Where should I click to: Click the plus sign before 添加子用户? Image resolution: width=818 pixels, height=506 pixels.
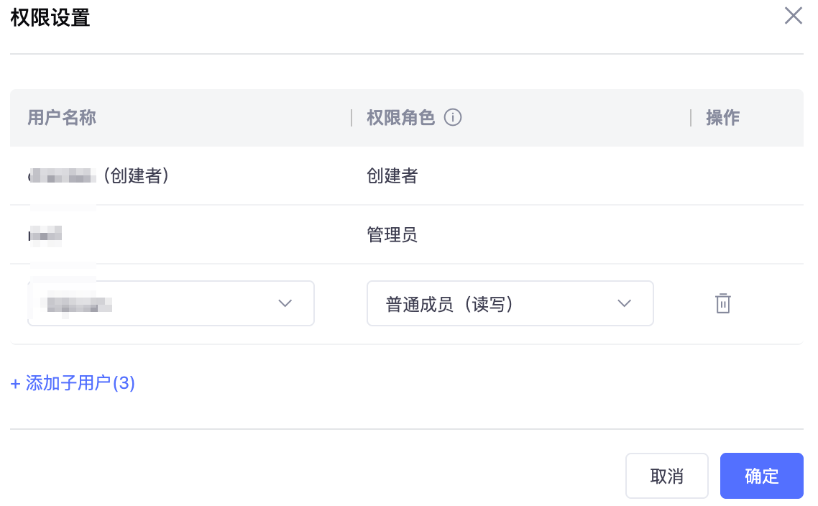[16, 384]
